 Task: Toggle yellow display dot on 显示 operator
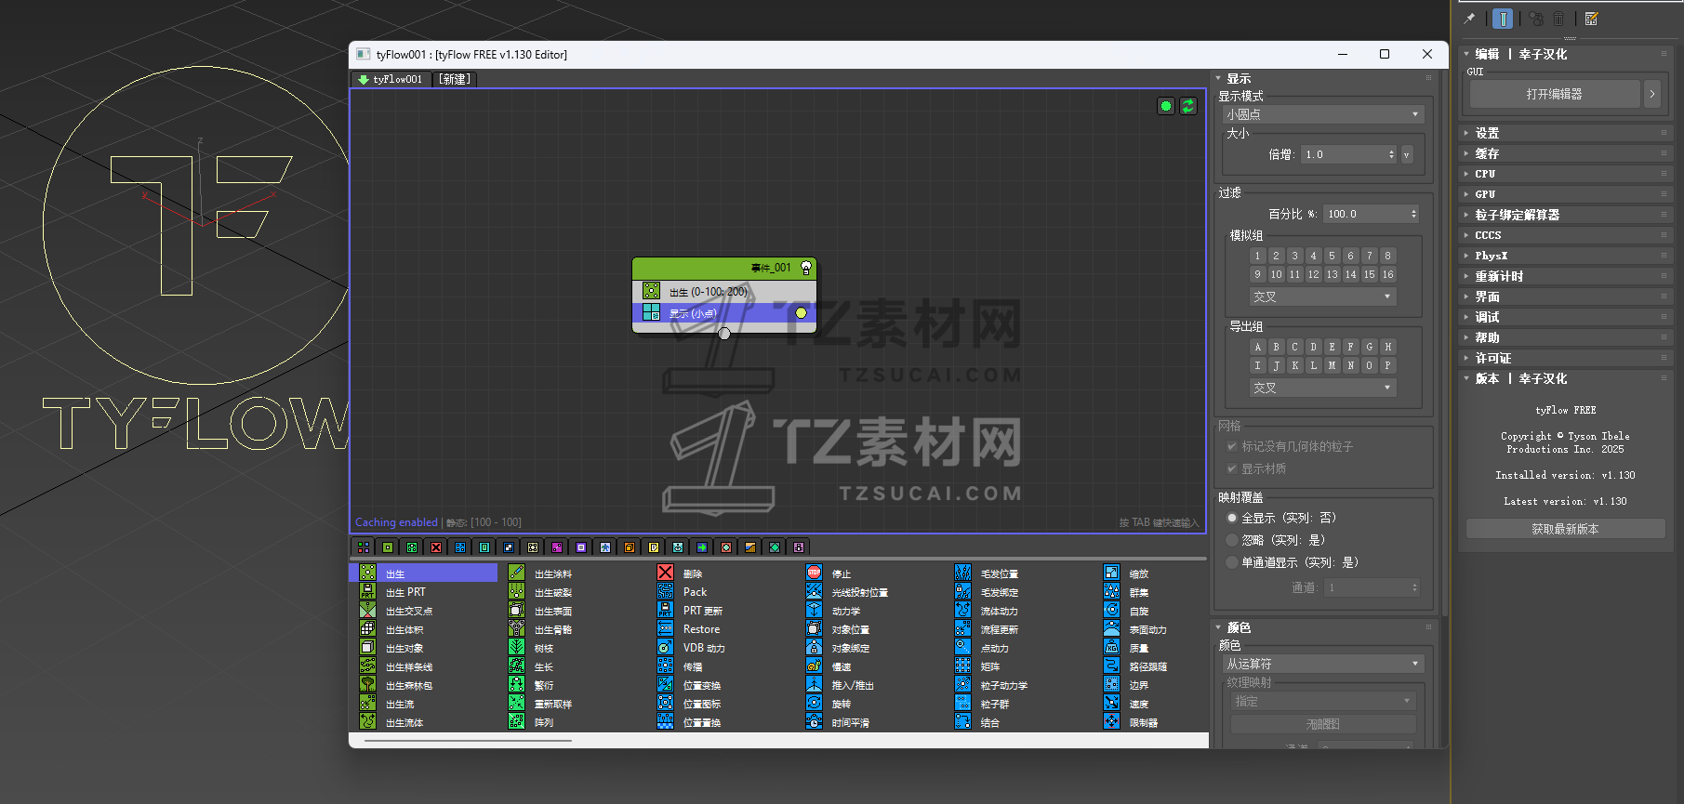coord(801,313)
